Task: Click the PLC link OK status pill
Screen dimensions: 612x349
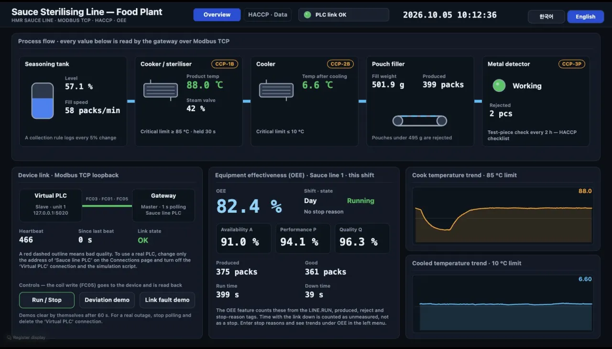Action: coord(344,15)
